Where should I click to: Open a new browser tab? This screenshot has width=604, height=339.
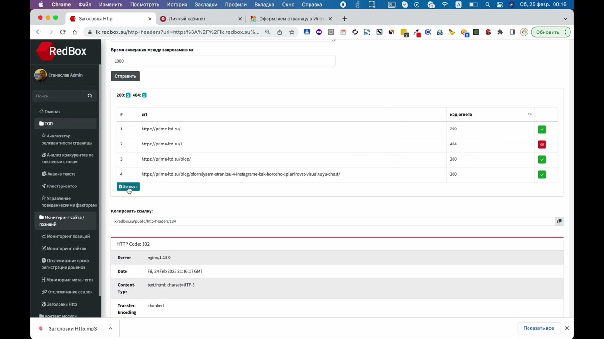(344, 19)
